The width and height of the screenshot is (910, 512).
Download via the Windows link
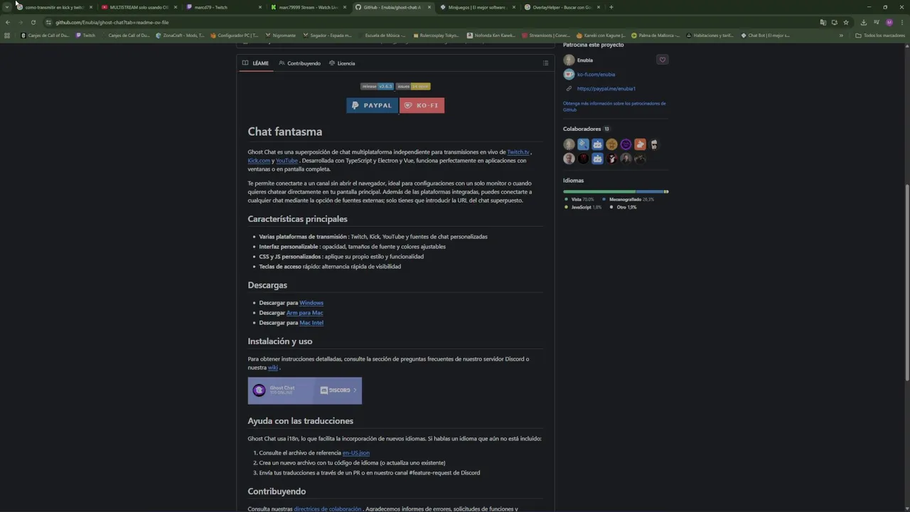311,303
